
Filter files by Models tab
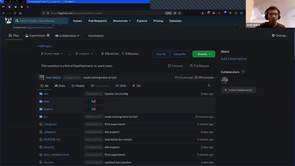[x=78, y=86]
